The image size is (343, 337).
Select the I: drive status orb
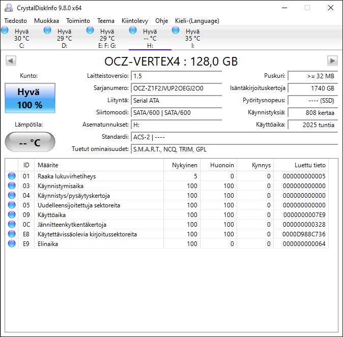[176, 30]
